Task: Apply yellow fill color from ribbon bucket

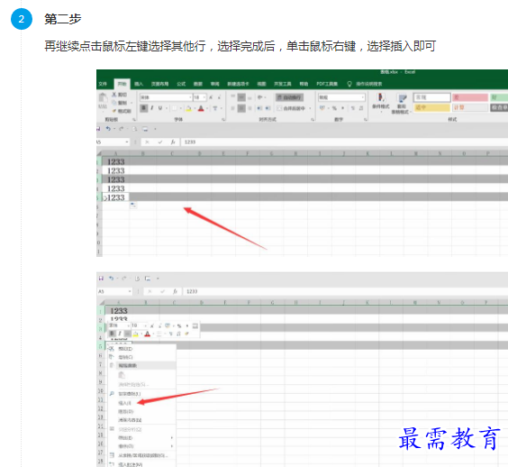Action: [188, 108]
